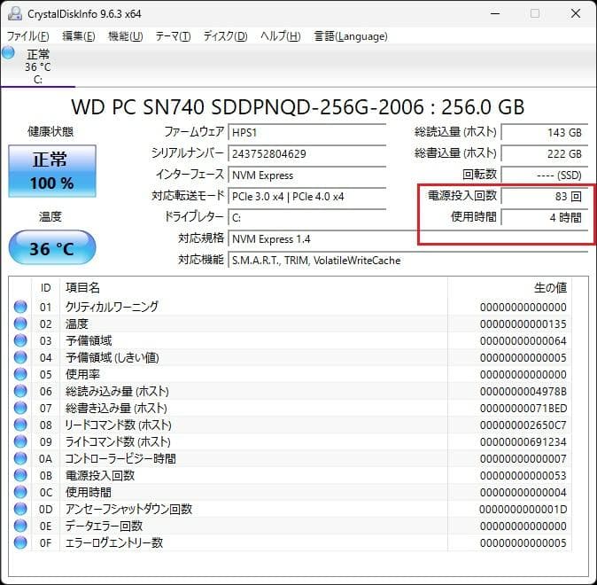Image resolution: width=597 pixels, height=585 pixels.
Task: Click status orb for 04 予備領域 (しきい値)
Action: pyautogui.click(x=20, y=357)
